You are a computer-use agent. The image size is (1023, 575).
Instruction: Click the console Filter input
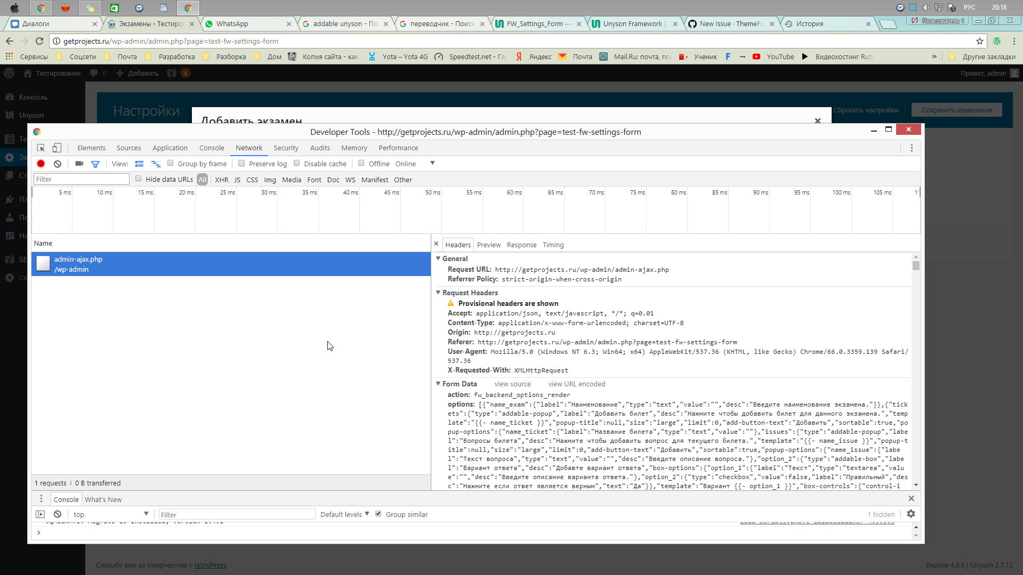237,514
